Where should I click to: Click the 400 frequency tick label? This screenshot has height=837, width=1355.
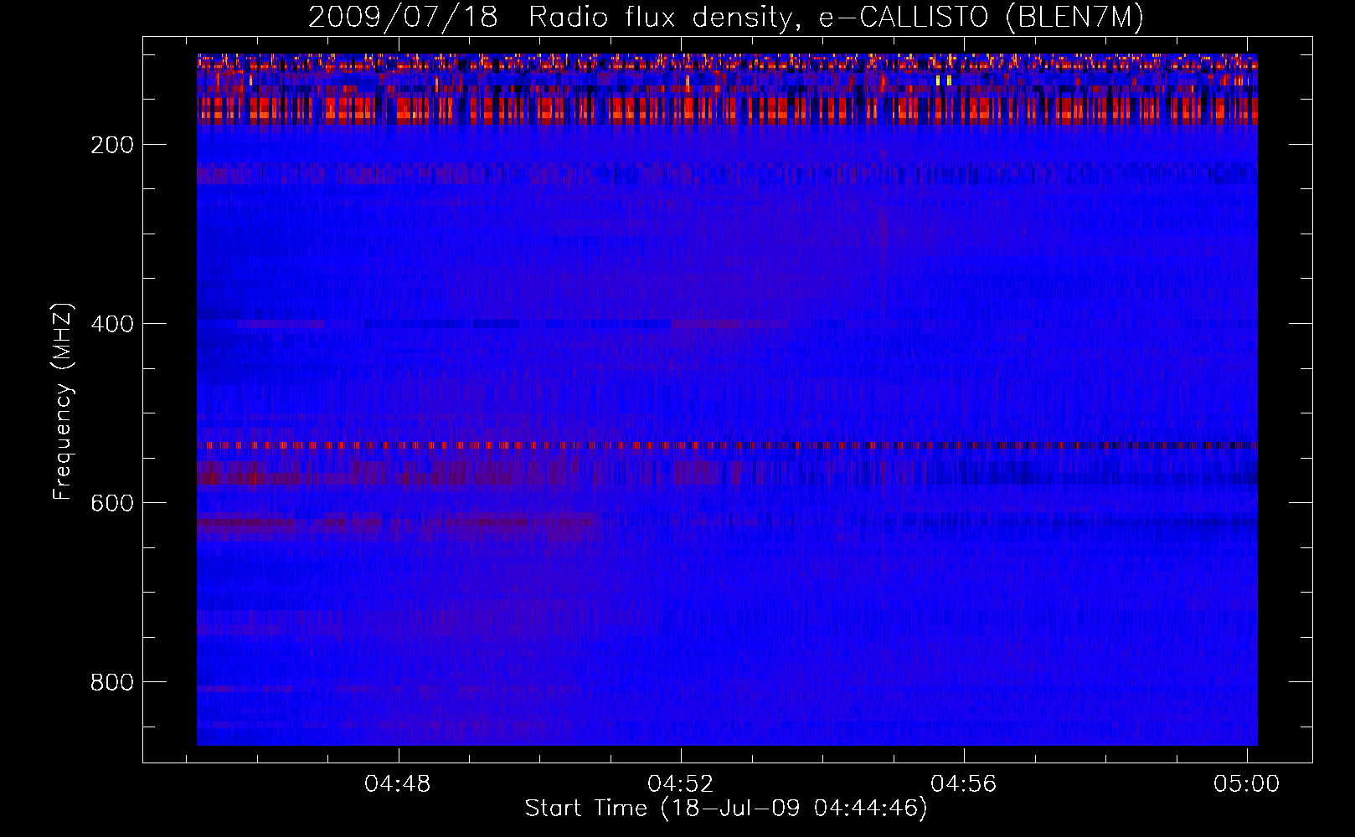tap(112, 324)
